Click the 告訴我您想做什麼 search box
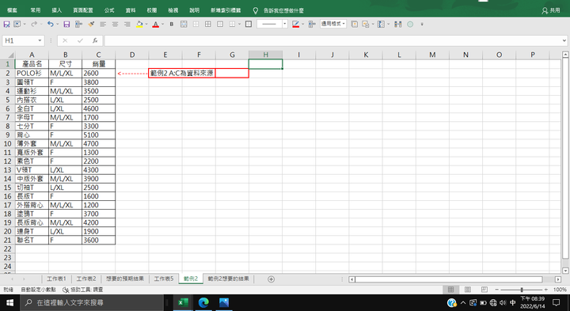This screenshot has height=311, width=570. 283,10
